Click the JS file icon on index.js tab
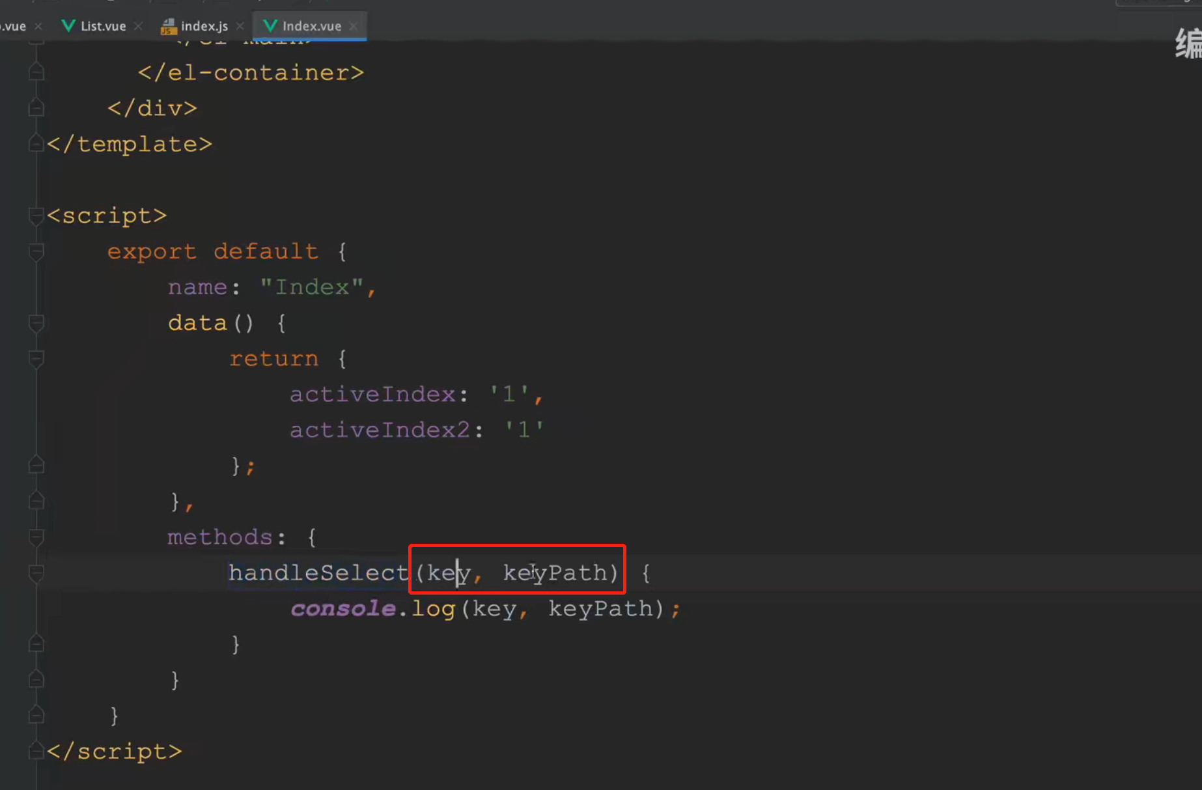 click(x=169, y=26)
